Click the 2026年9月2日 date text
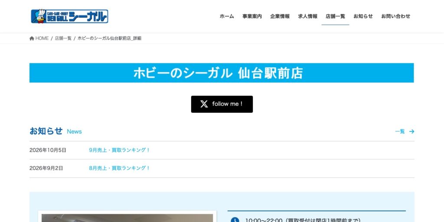The width and height of the screenshot is (444, 222). tap(46, 168)
